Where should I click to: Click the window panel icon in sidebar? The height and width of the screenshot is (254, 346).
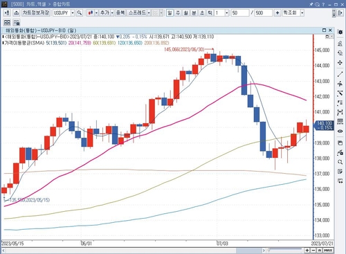340,143
